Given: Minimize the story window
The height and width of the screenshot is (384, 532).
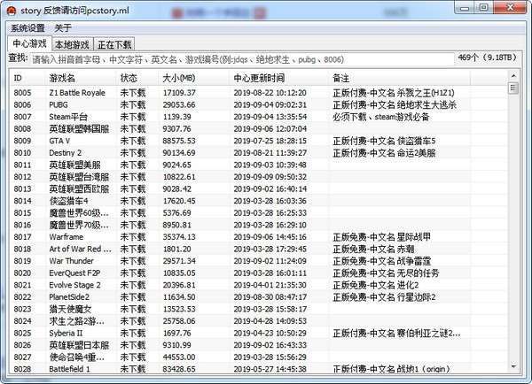Looking at the screenshot, I should [x=465, y=7].
